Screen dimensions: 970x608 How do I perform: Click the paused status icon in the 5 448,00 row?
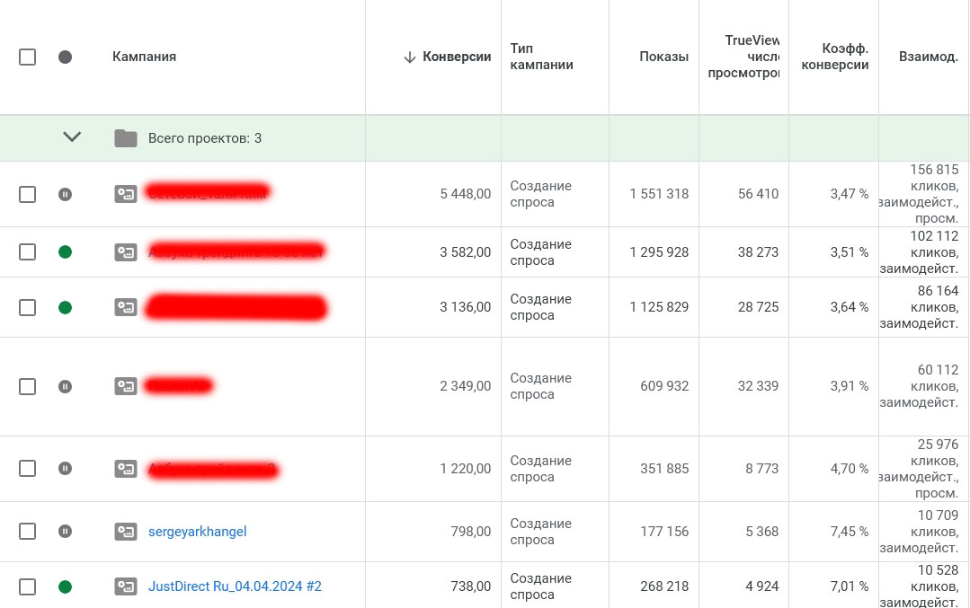click(65, 194)
